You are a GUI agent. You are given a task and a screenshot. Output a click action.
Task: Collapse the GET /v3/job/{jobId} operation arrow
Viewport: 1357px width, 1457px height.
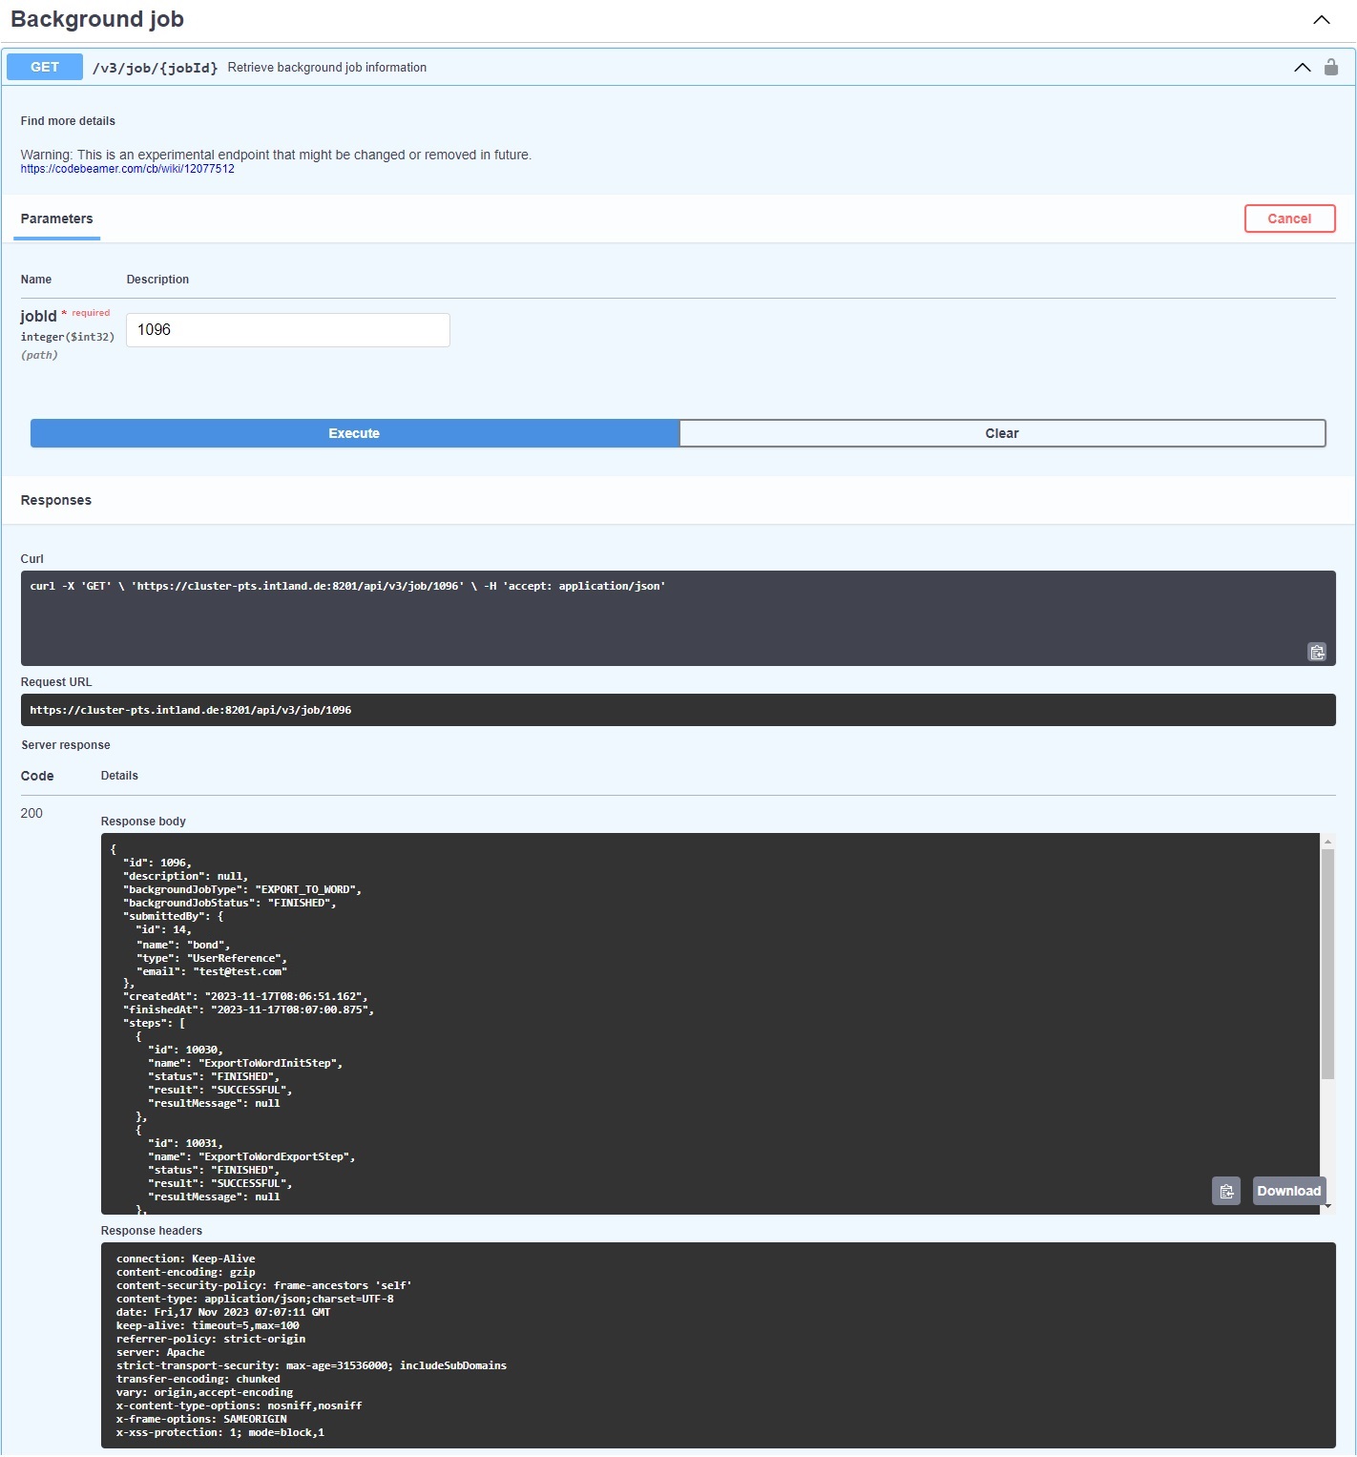1302,68
